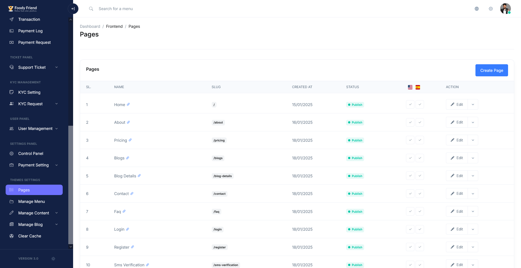This screenshot has width=521, height=268.
Task: Expand the User Management submenu
Action: 34,129
